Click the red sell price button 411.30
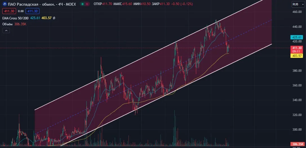306x148 pixels. [x=9, y=11]
